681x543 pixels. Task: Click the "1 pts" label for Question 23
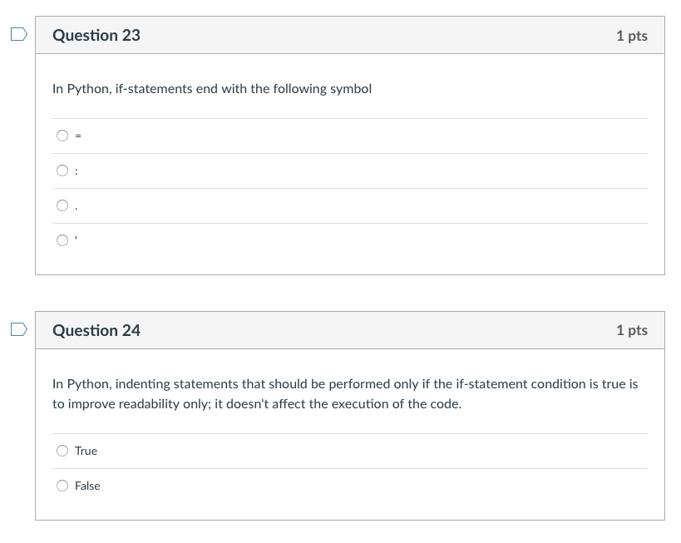[631, 36]
